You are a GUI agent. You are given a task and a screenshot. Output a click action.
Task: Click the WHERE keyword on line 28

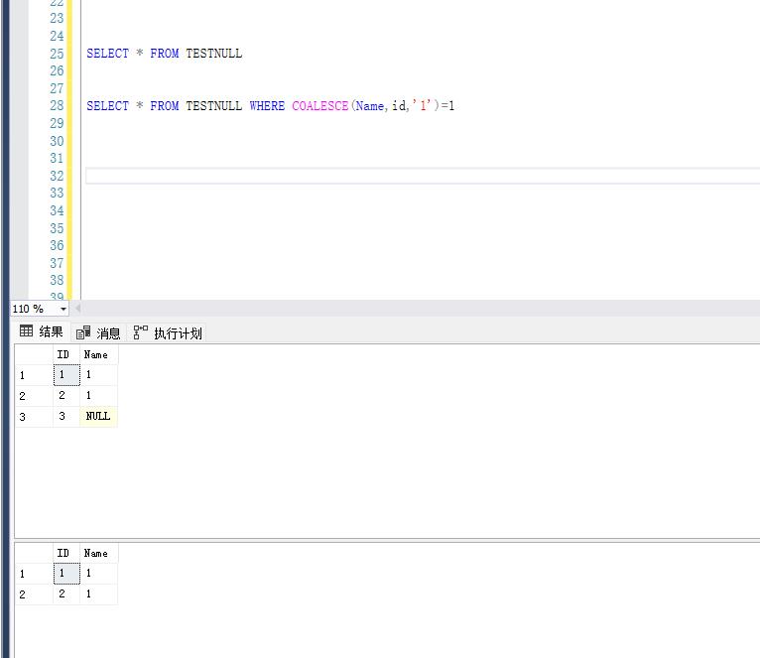pyautogui.click(x=267, y=106)
